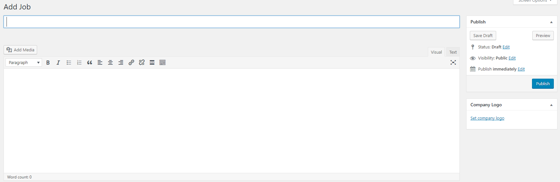The height and width of the screenshot is (182, 560).
Task: Enable distraction-free fullscreen mode
Action: 453,62
